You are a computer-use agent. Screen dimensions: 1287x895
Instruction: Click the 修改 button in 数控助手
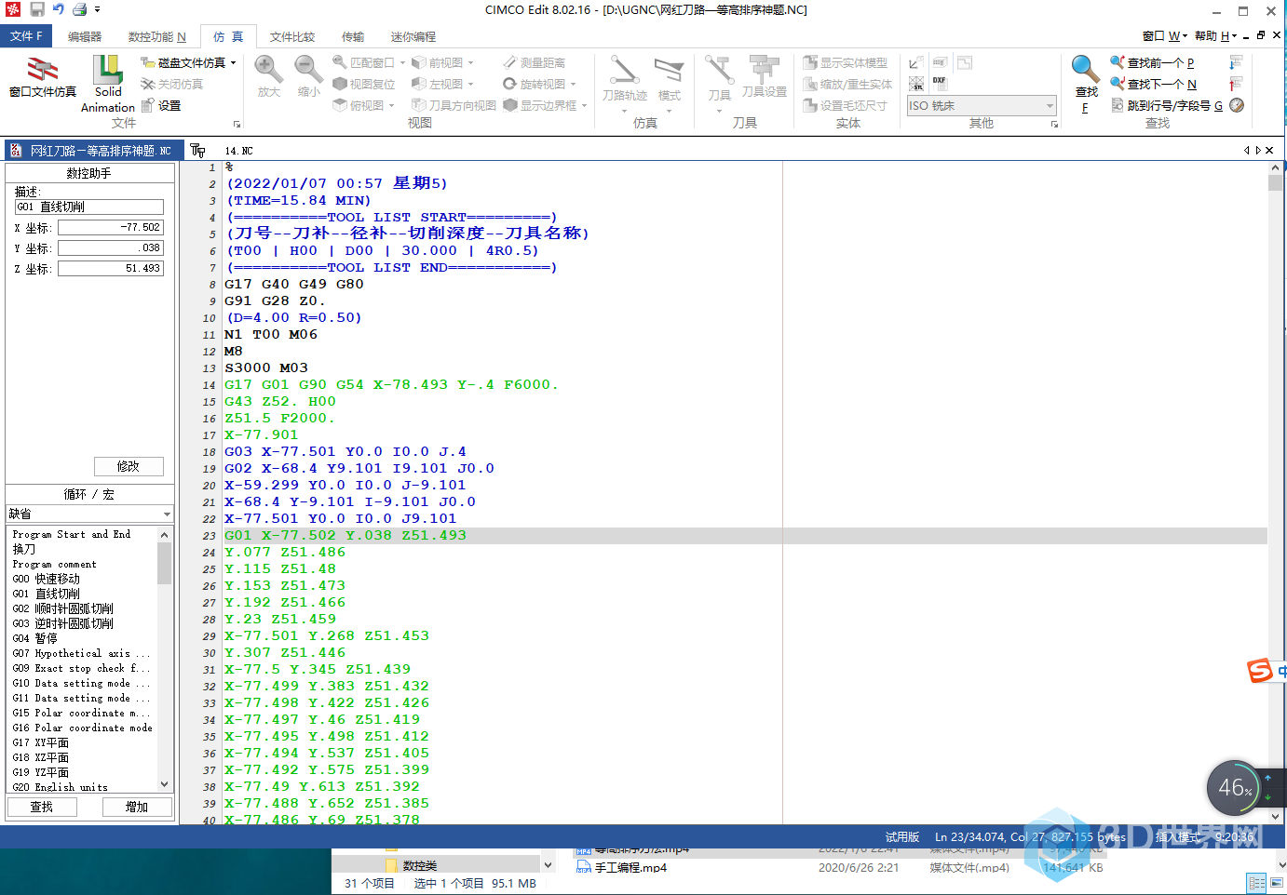pos(129,466)
